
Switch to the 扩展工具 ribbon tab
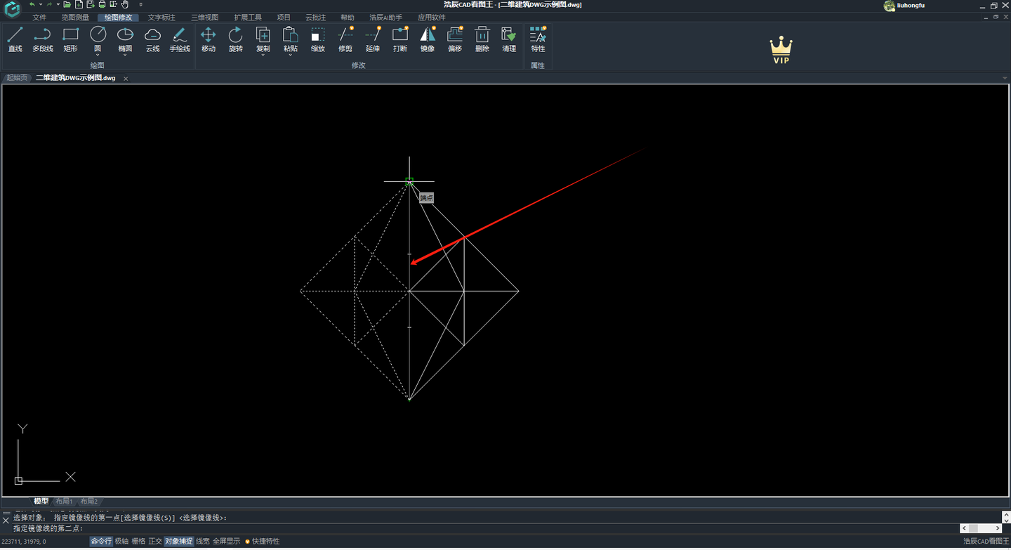point(248,18)
